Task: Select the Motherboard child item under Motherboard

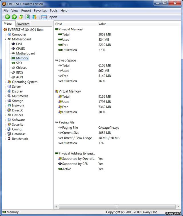Action: click(x=25, y=53)
